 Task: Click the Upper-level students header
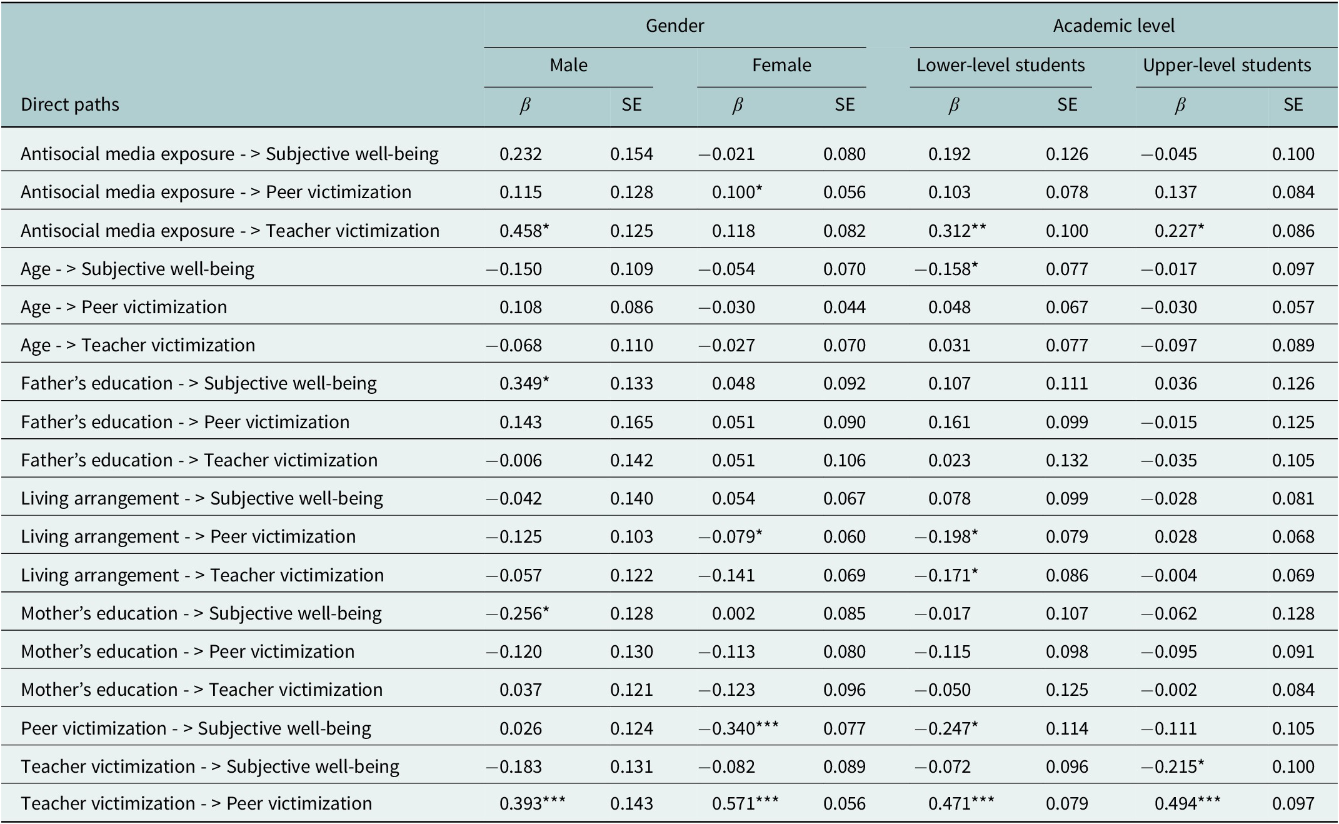[1226, 65]
